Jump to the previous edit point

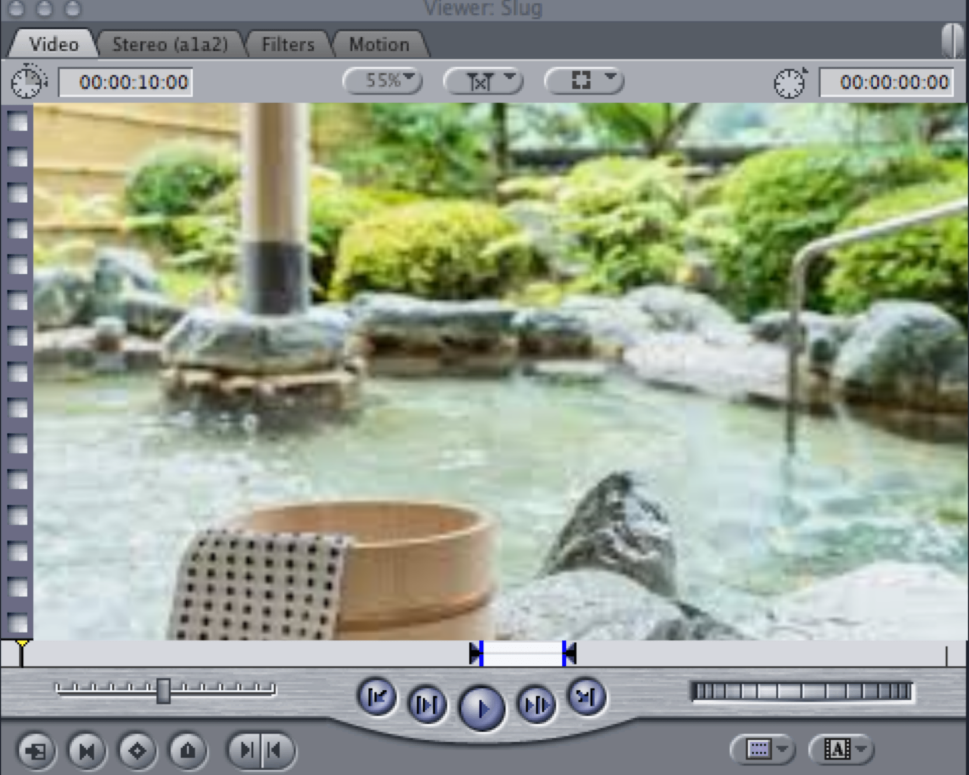pos(377,696)
